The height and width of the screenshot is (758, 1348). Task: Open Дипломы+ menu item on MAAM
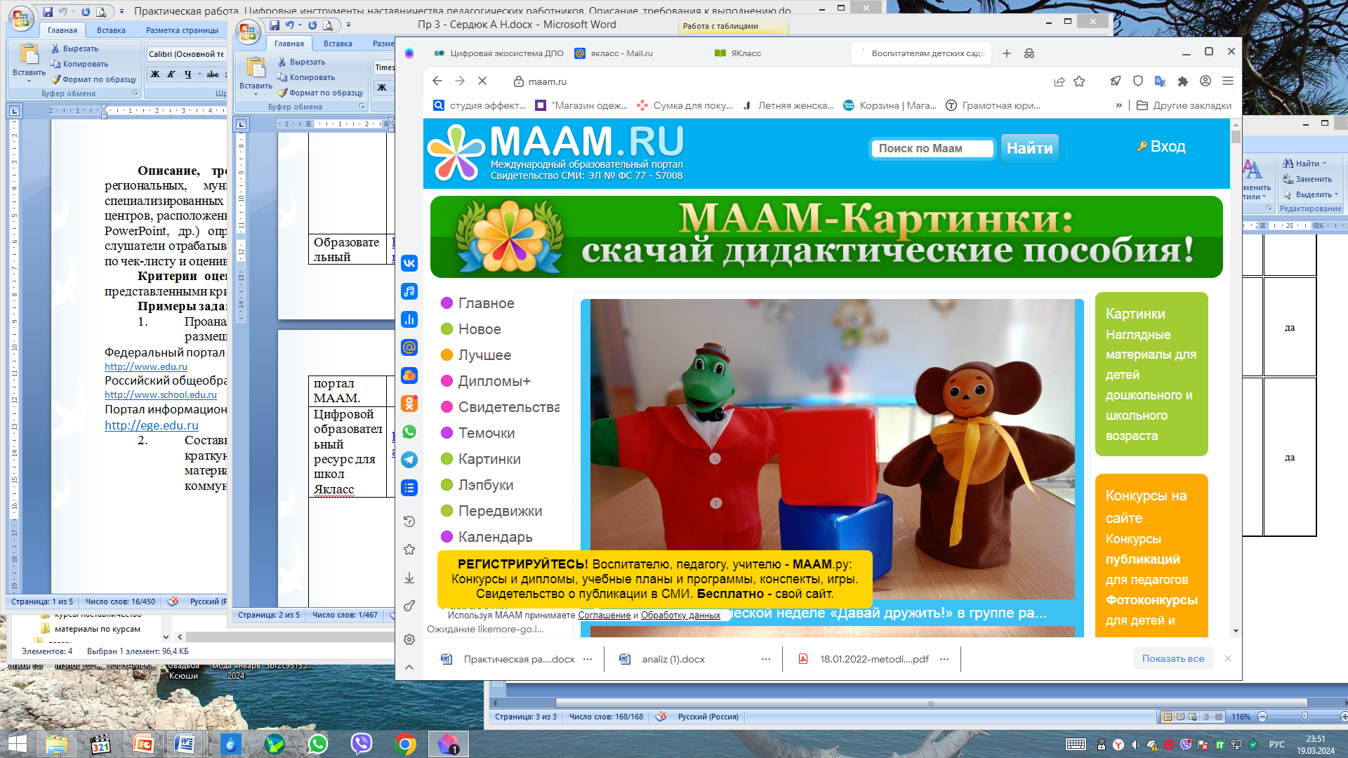pos(494,381)
